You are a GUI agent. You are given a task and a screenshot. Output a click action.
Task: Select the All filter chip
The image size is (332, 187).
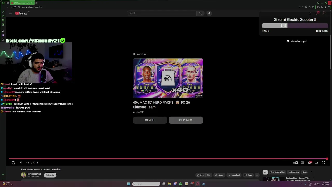[265, 172]
